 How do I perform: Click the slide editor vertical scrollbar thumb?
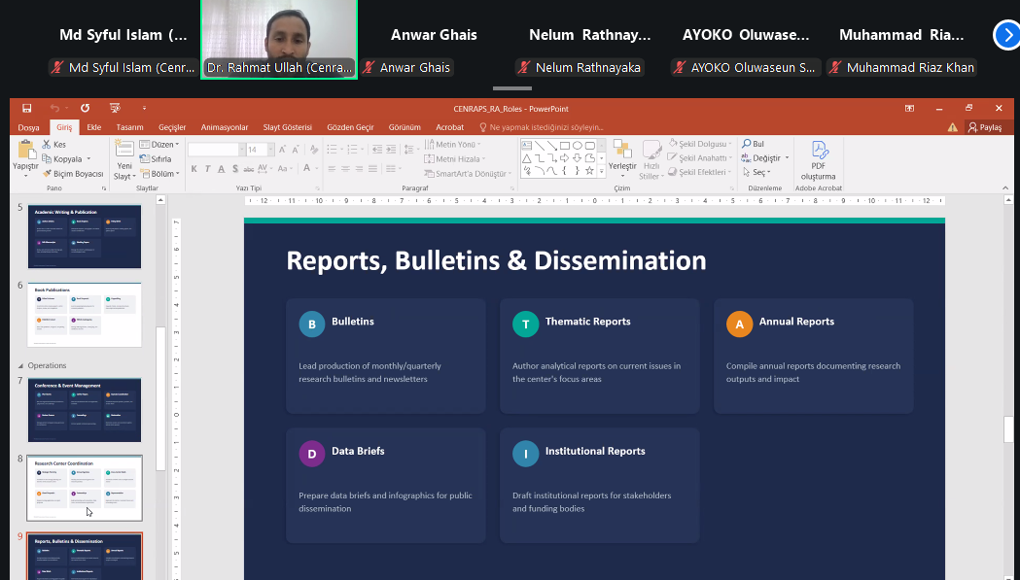(1009, 429)
